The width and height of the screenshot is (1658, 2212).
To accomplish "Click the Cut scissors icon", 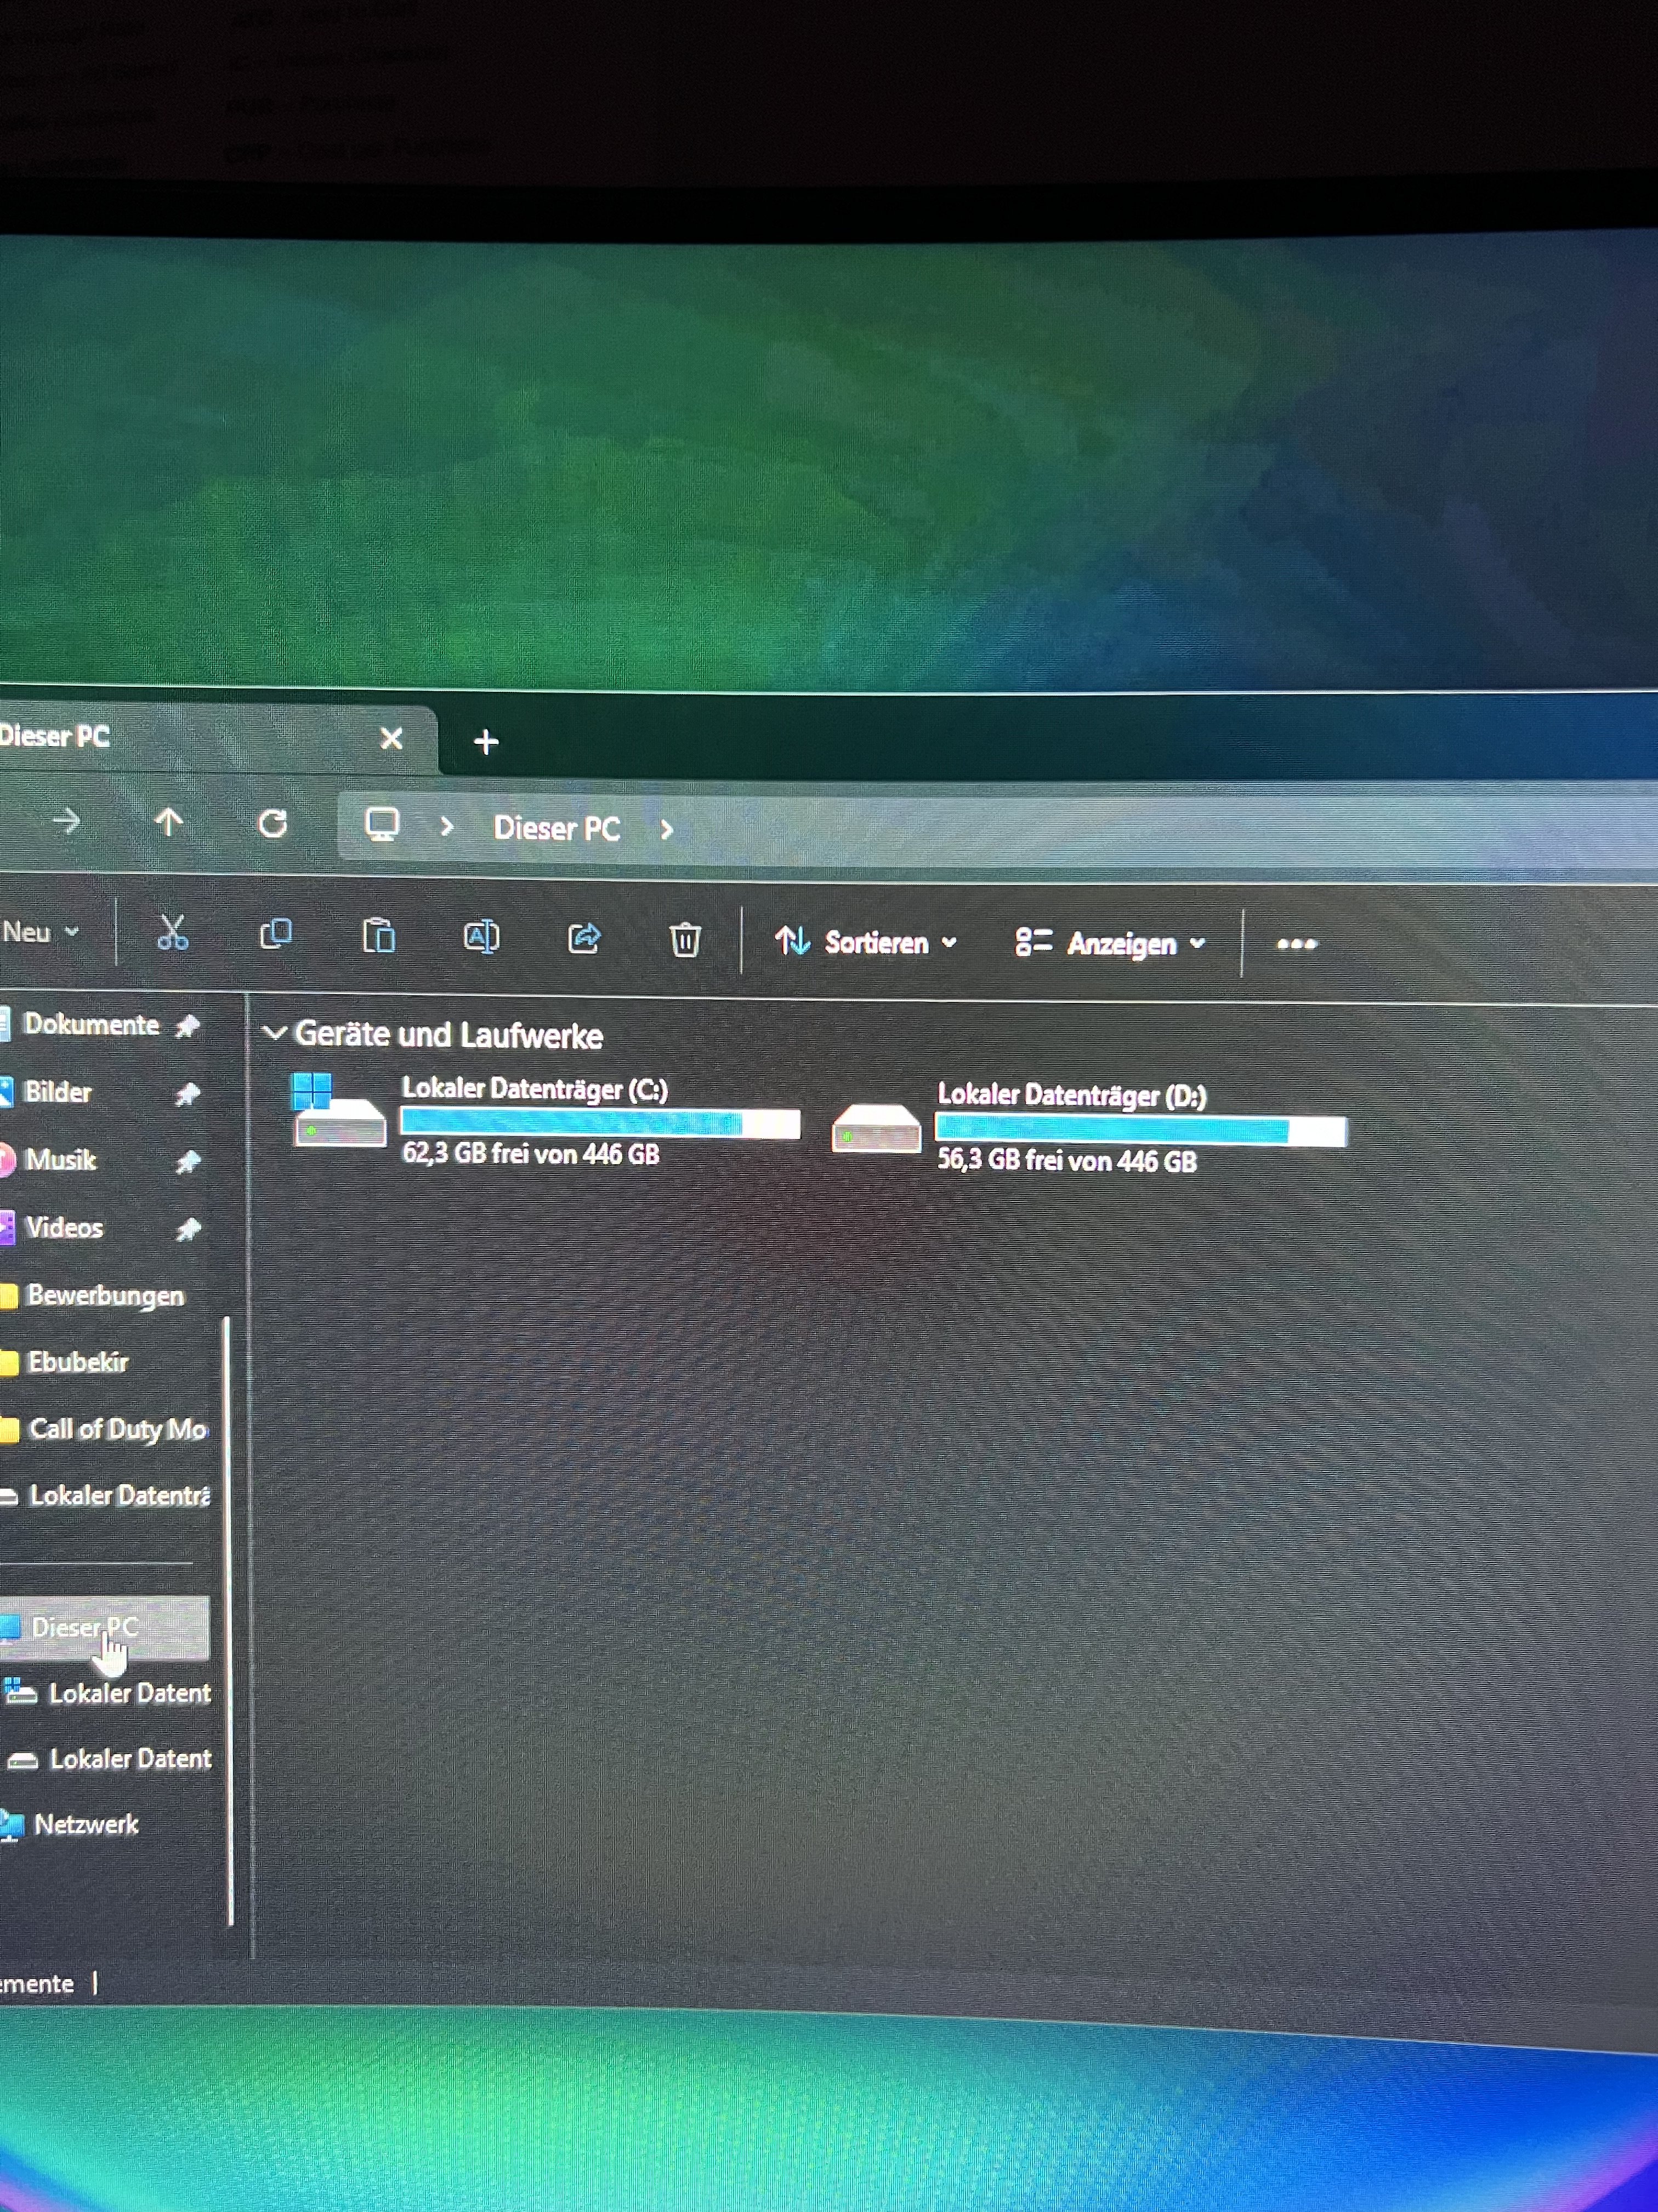I will point(172,933).
